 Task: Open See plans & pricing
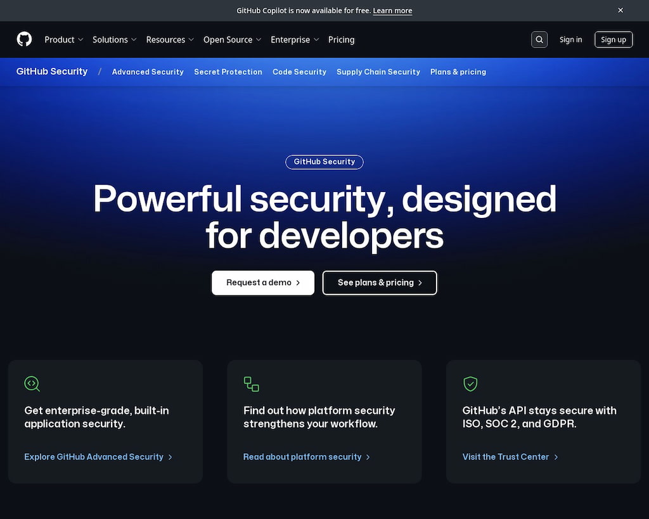pyautogui.click(x=379, y=283)
